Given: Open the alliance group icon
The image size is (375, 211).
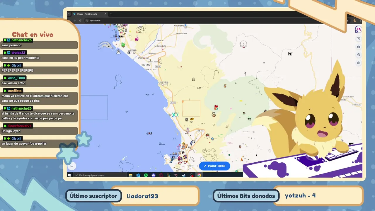Looking at the screenshot, I should coord(359,47).
